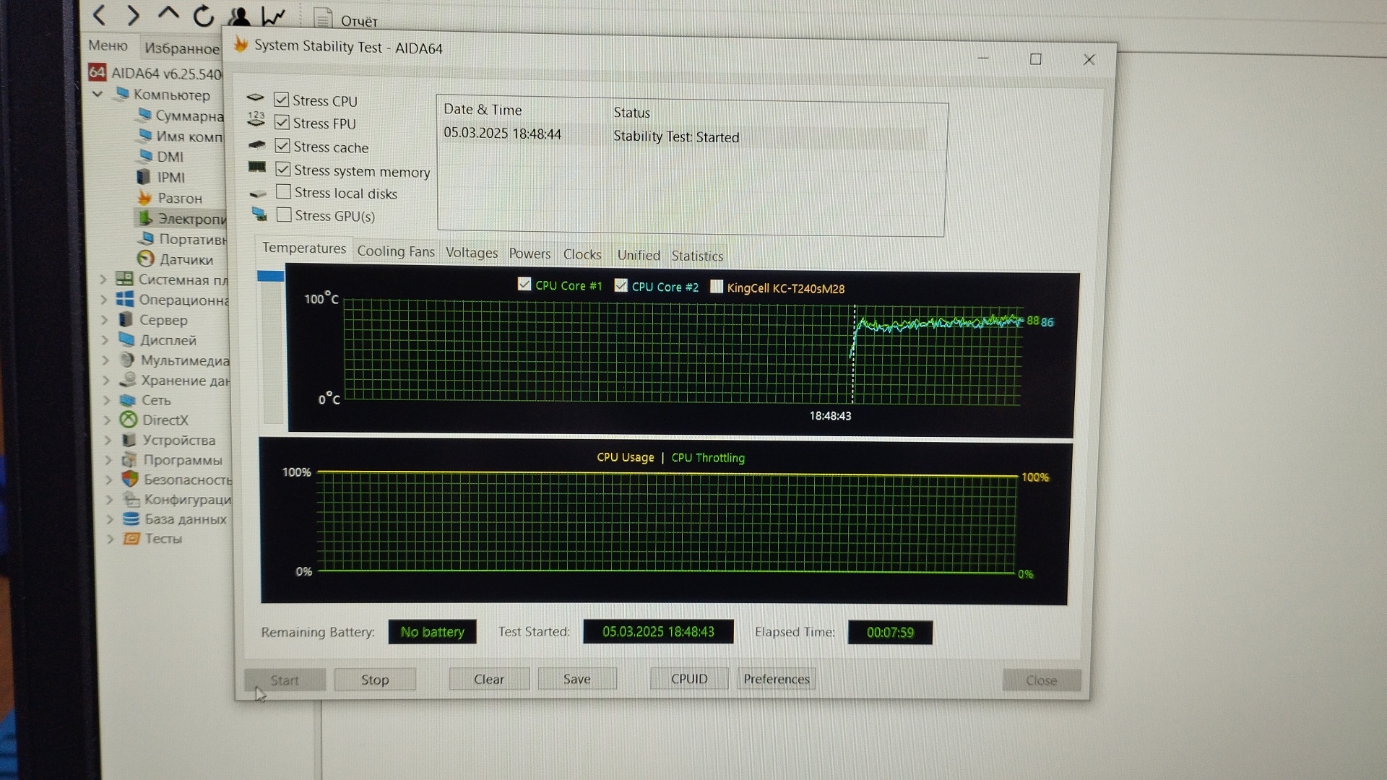This screenshot has height=780, width=1387.
Task: Uncheck Stress FPU checkbox
Action: (x=282, y=123)
